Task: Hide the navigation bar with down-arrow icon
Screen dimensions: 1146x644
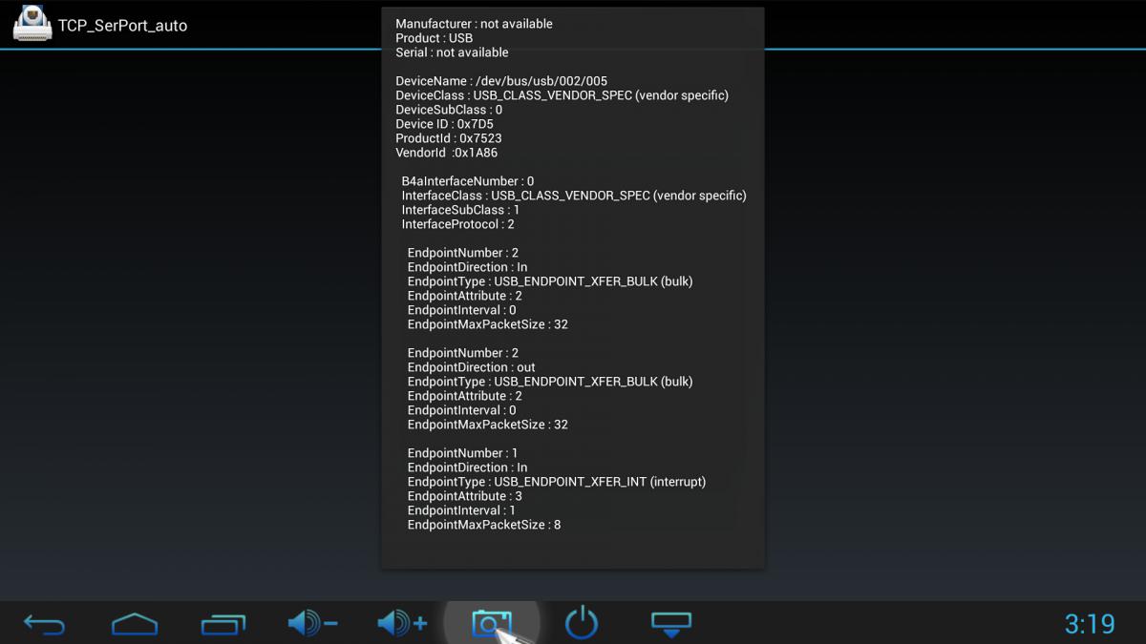Action: 670,624
